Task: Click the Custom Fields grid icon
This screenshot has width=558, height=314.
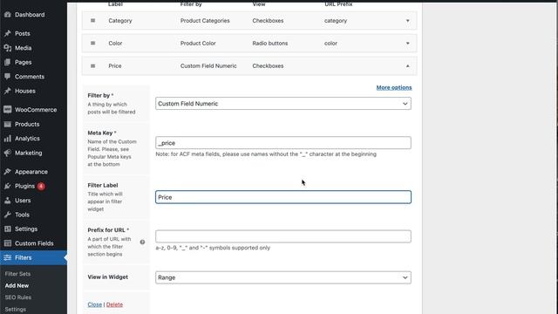Action: 8,243
